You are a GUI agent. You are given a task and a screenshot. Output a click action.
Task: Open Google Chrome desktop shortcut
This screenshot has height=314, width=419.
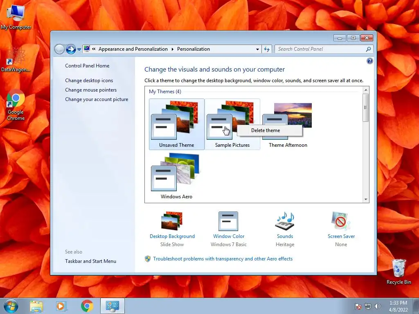[x=16, y=105]
